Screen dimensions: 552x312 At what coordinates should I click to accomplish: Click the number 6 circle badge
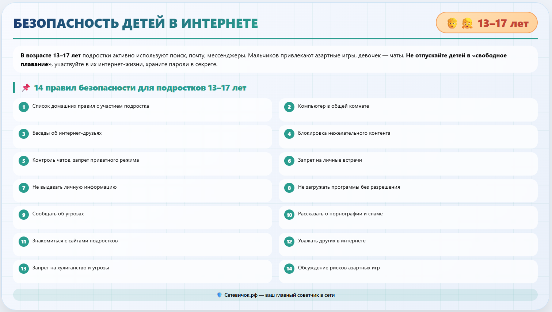[x=289, y=161]
